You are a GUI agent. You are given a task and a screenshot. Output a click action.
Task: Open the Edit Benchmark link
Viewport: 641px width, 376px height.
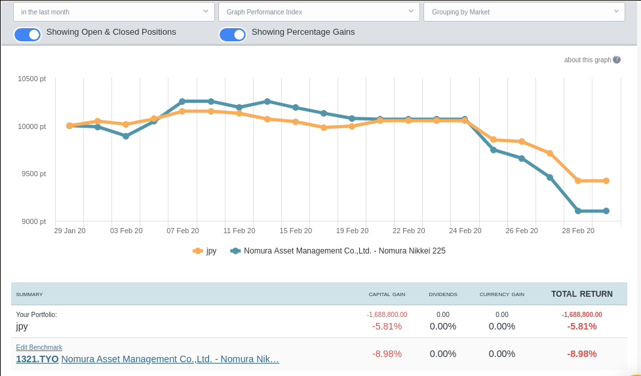point(39,347)
